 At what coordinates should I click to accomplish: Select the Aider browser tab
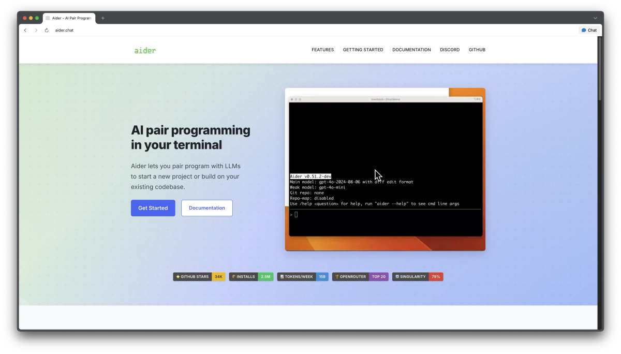click(69, 18)
